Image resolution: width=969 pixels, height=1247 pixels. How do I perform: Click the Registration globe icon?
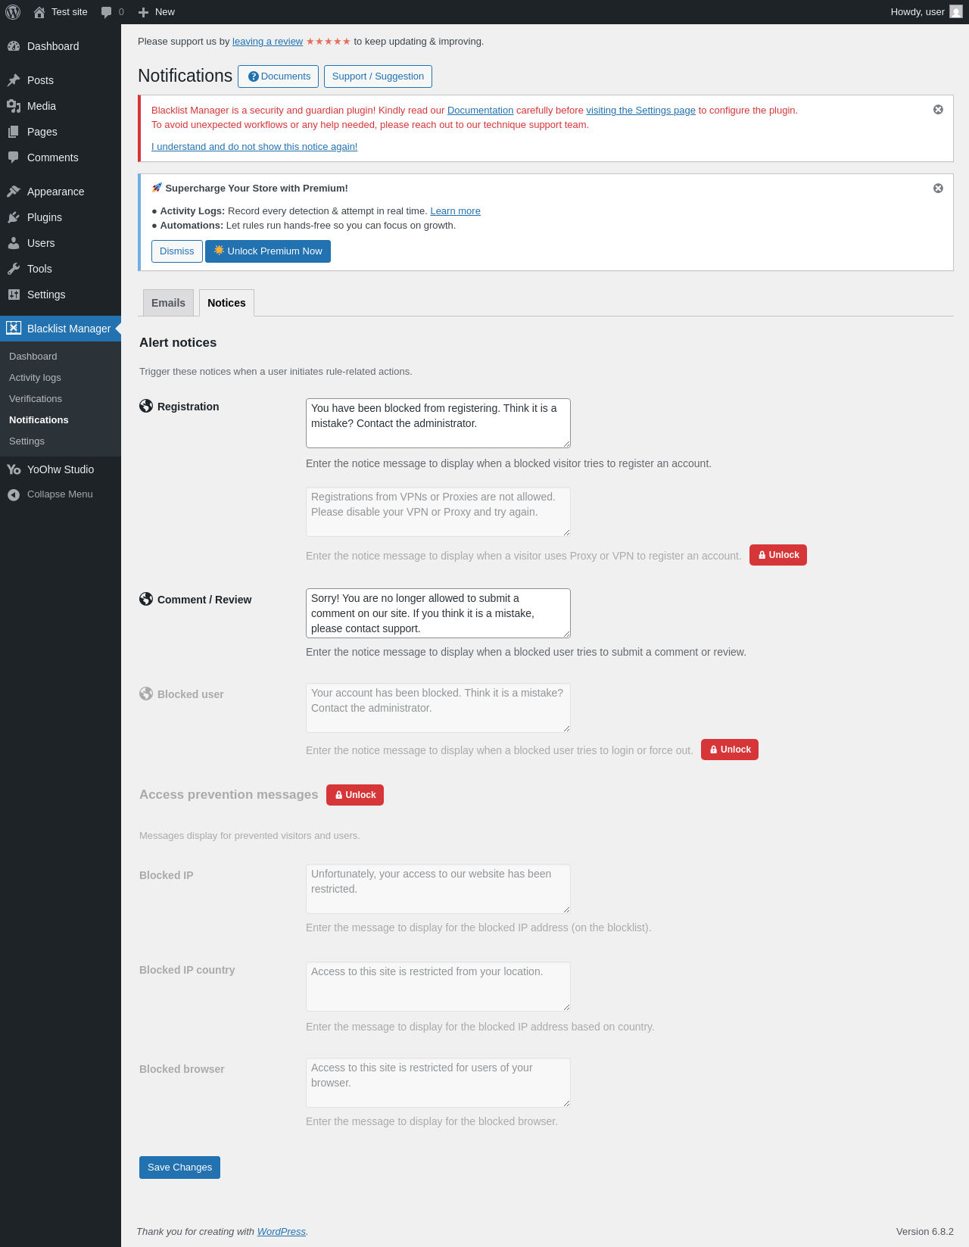click(146, 406)
